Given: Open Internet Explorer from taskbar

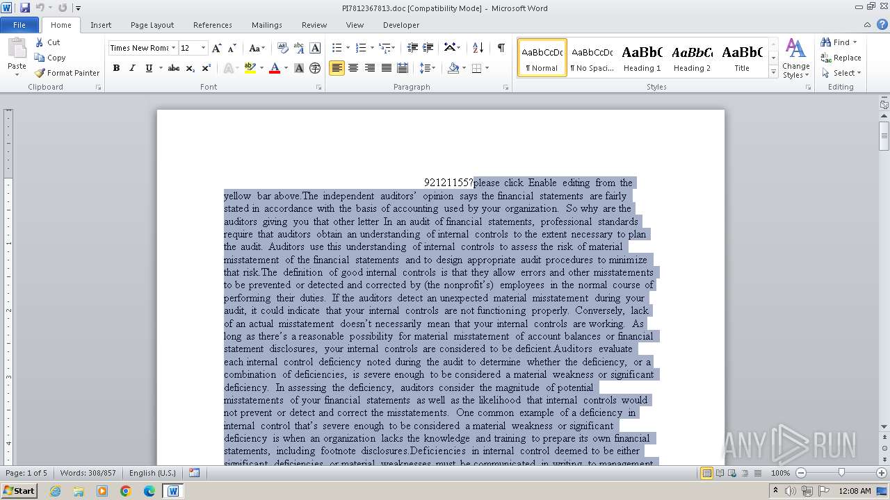Looking at the screenshot, I should click(55, 491).
